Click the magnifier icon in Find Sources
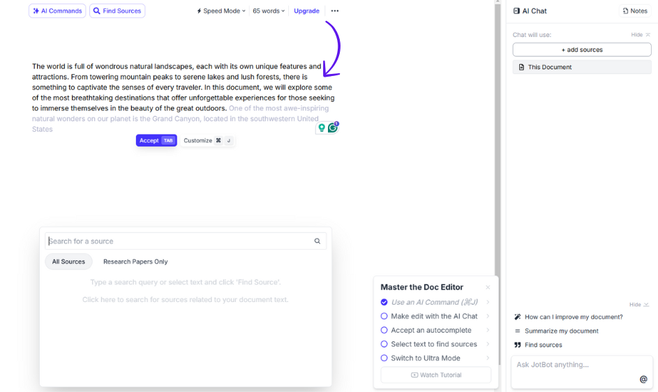 click(96, 11)
